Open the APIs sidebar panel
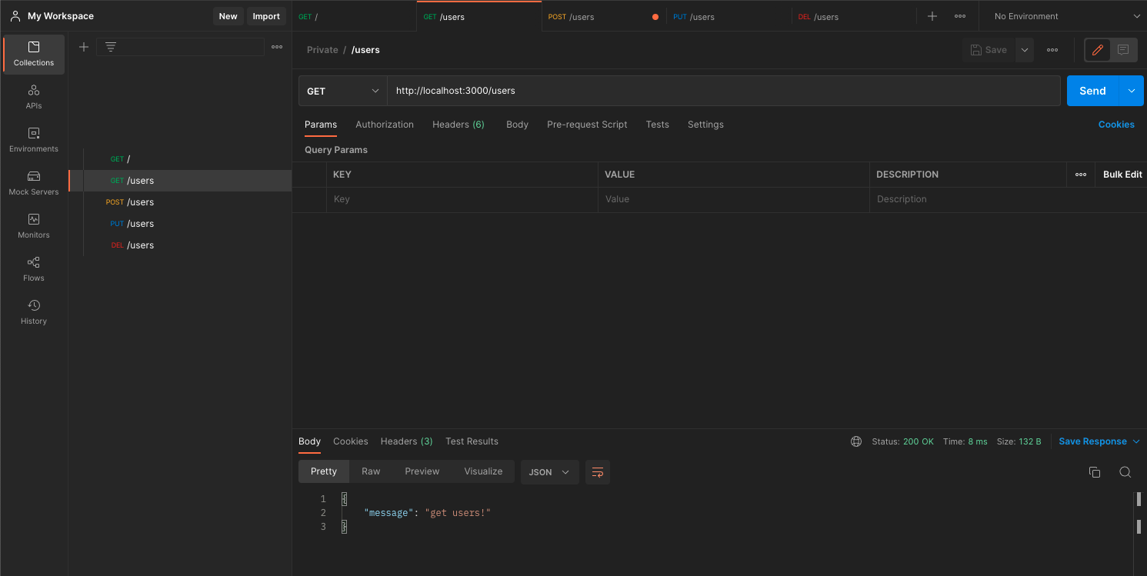The width and height of the screenshot is (1147, 576). tap(34, 97)
